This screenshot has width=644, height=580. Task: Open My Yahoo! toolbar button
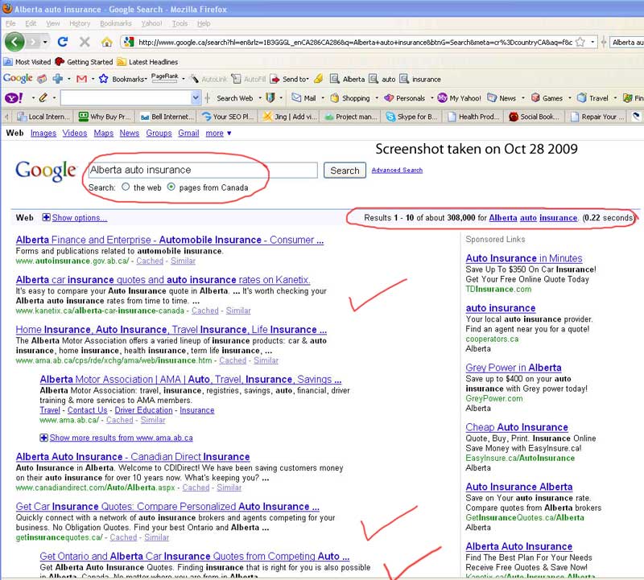tap(459, 98)
